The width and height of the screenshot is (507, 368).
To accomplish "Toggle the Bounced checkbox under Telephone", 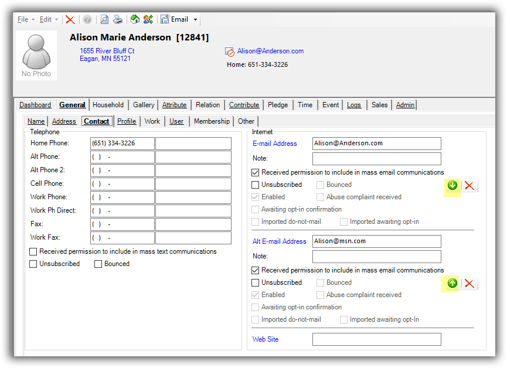I will pyautogui.click(x=98, y=264).
